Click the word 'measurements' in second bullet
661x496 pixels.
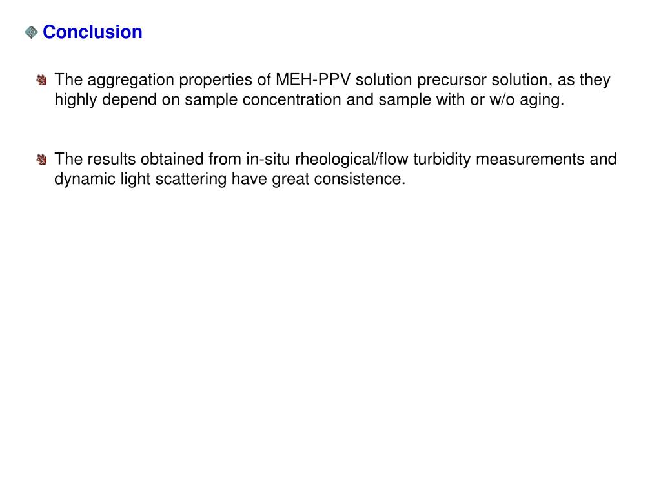click(531, 159)
